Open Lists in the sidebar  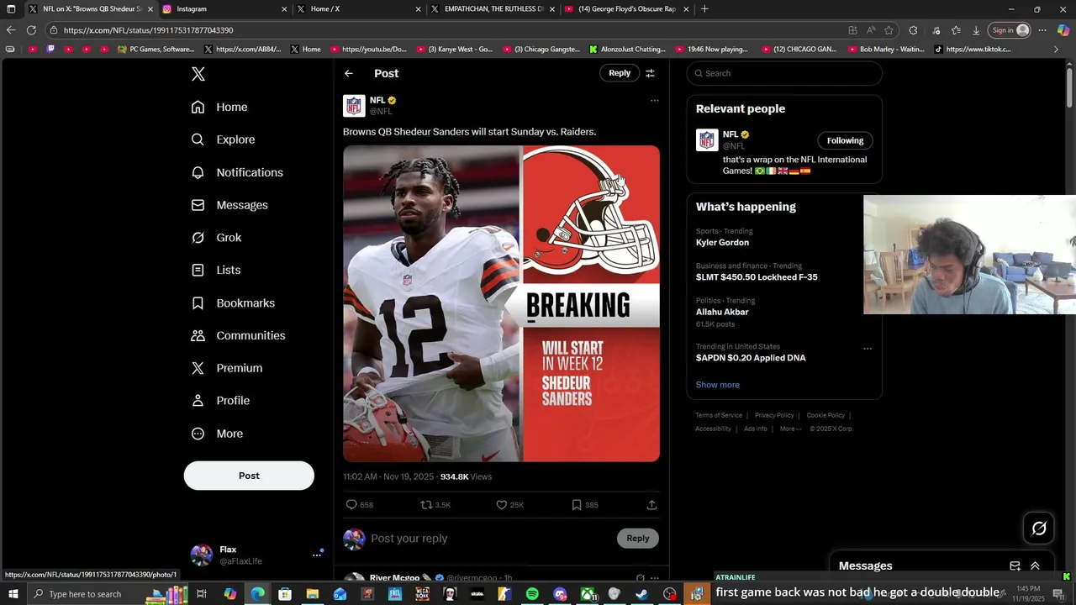[216, 270]
